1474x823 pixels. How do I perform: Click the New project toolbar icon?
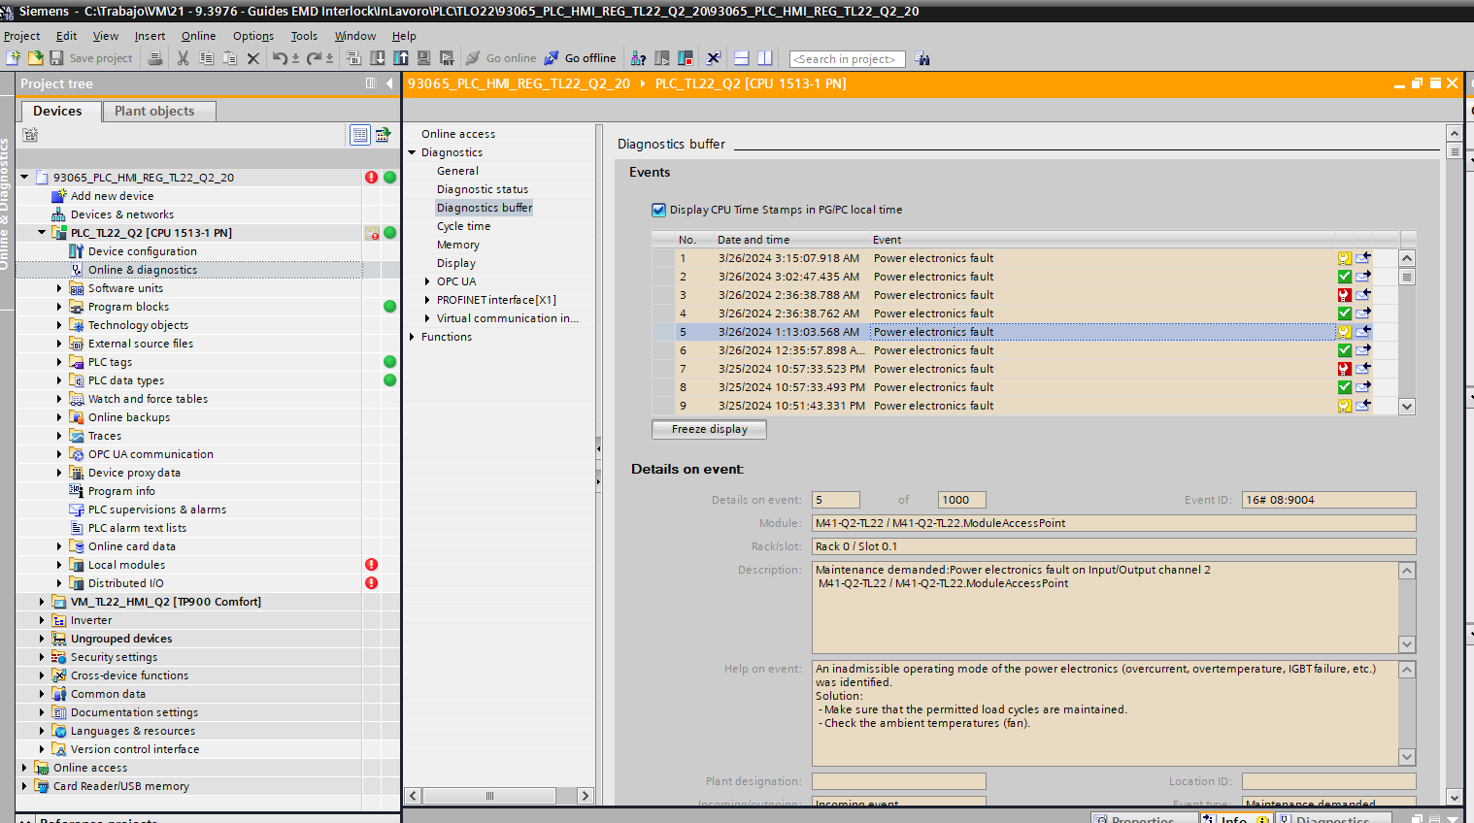pos(14,58)
